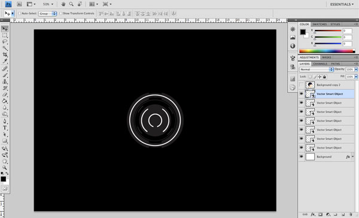Toggle Lock image pixels

(x=315, y=77)
